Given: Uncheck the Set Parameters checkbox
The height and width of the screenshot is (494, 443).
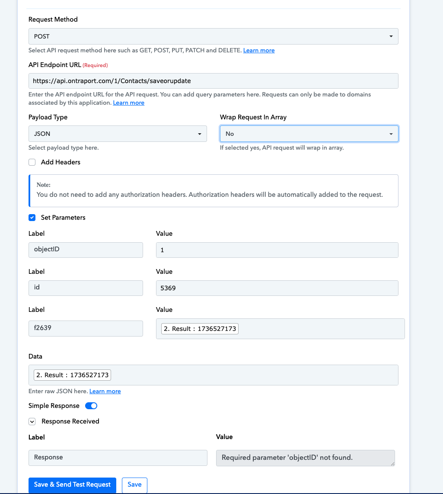Looking at the screenshot, I should [x=32, y=218].
